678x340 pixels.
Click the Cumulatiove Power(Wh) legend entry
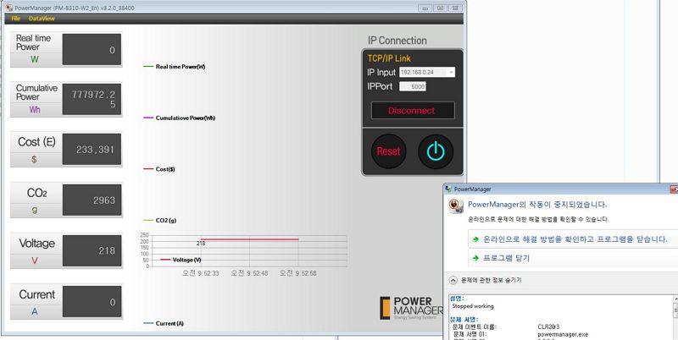click(x=179, y=118)
